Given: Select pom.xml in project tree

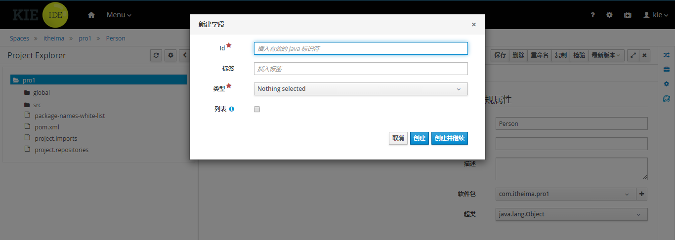Looking at the screenshot, I should coord(47,127).
